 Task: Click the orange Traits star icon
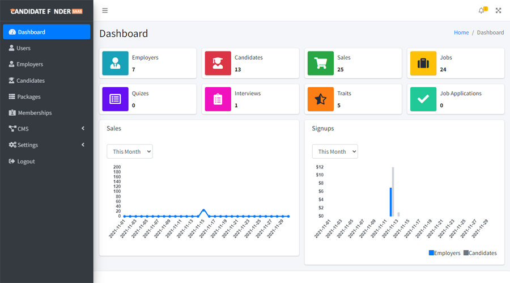[320, 99]
